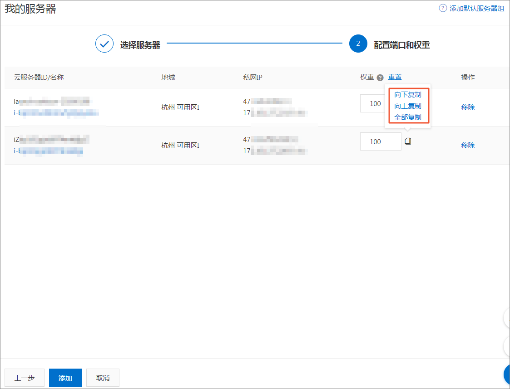
Task: Choose 向上复制 from the copy menu
Action: (408, 106)
